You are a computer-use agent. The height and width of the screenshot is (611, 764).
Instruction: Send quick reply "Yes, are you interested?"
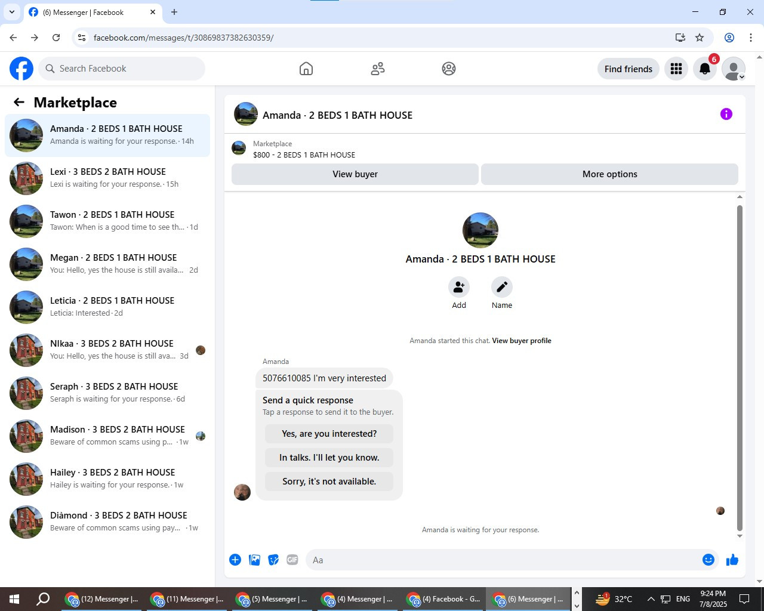click(329, 434)
